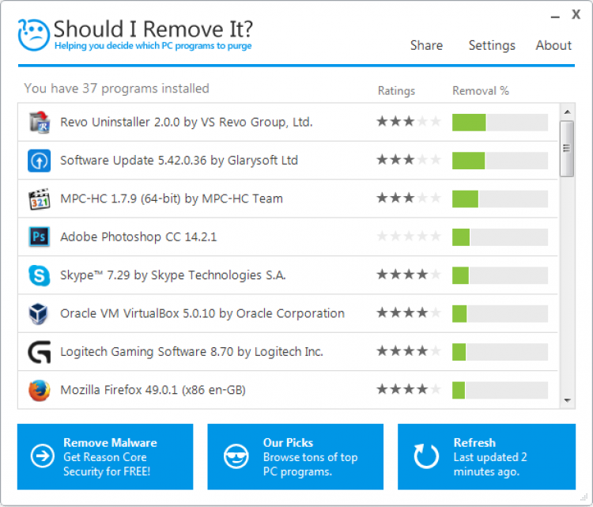The height and width of the screenshot is (507, 593).
Task: Click Skype four-star rating
Action: (409, 274)
